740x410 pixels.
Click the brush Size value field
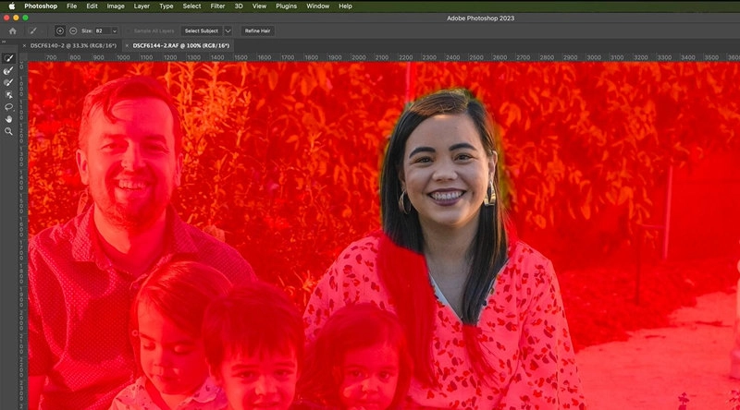[100, 30]
